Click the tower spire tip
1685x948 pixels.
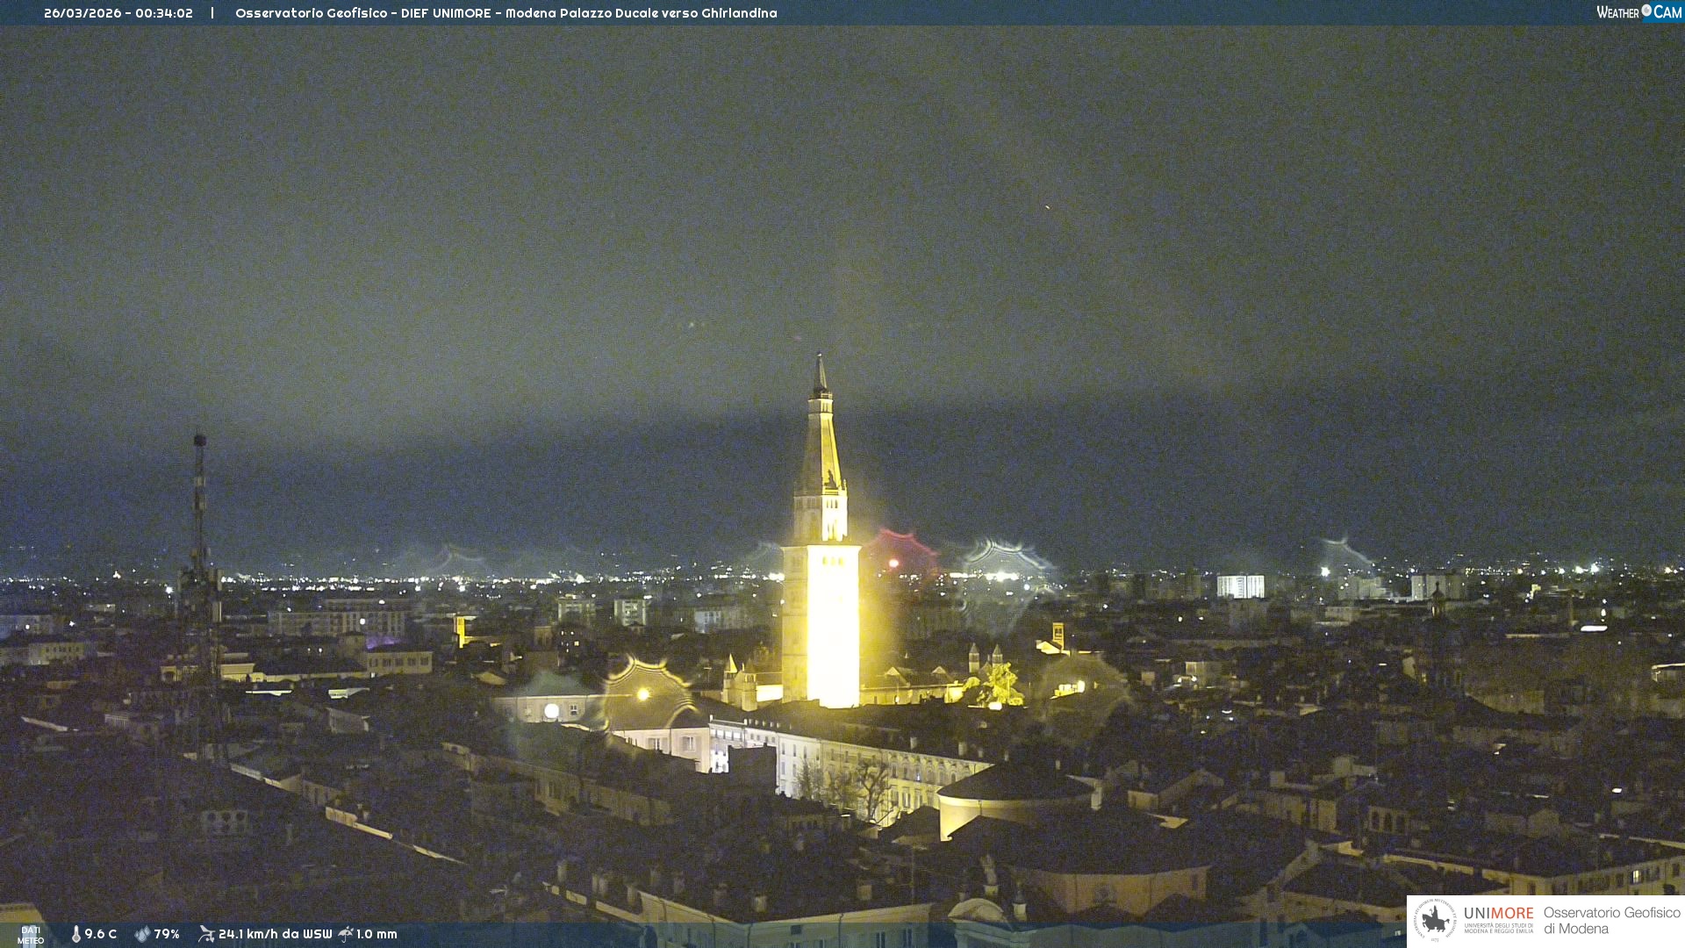pyautogui.click(x=820, y=360)
